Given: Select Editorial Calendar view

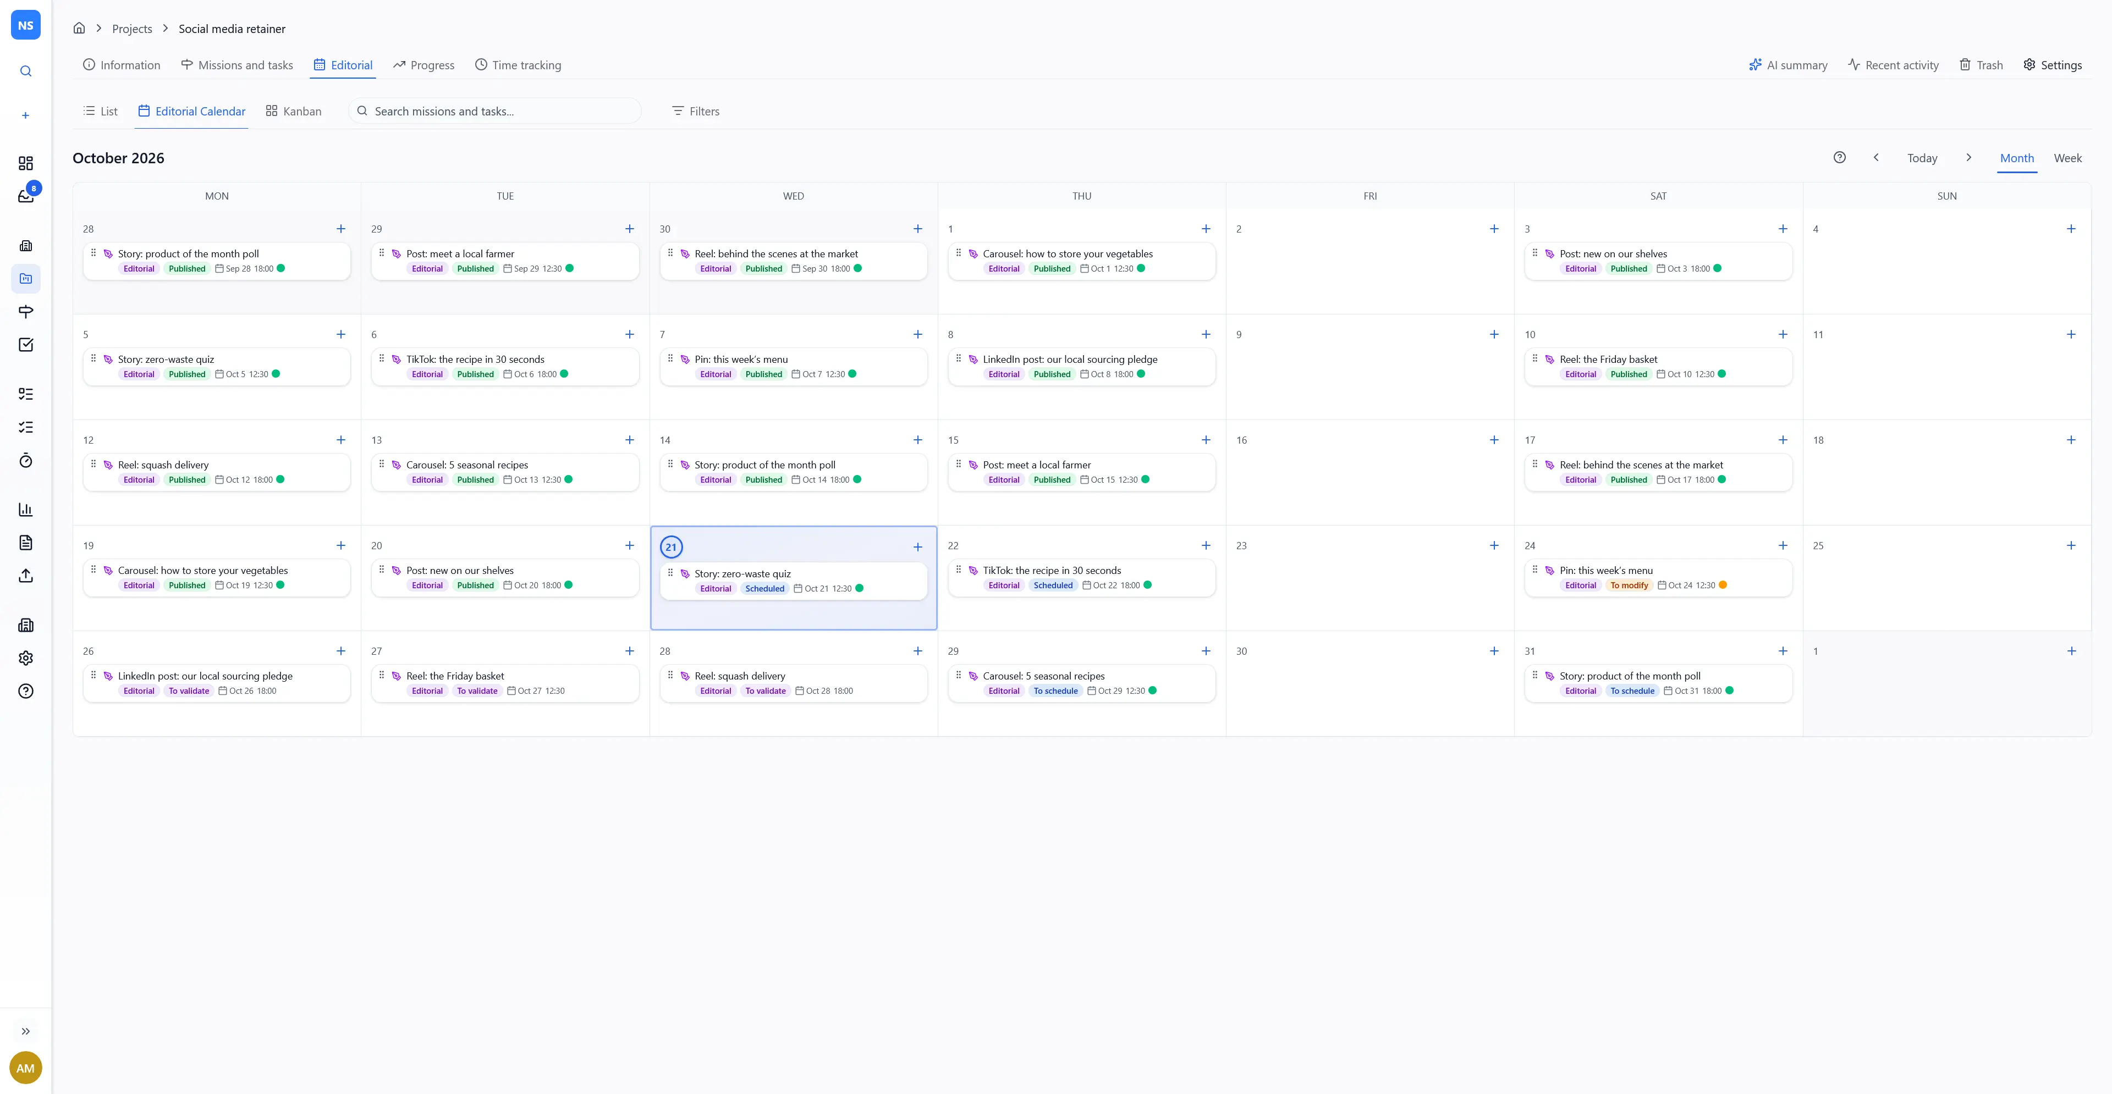Looking at the screenshot, I should (192, 112).
